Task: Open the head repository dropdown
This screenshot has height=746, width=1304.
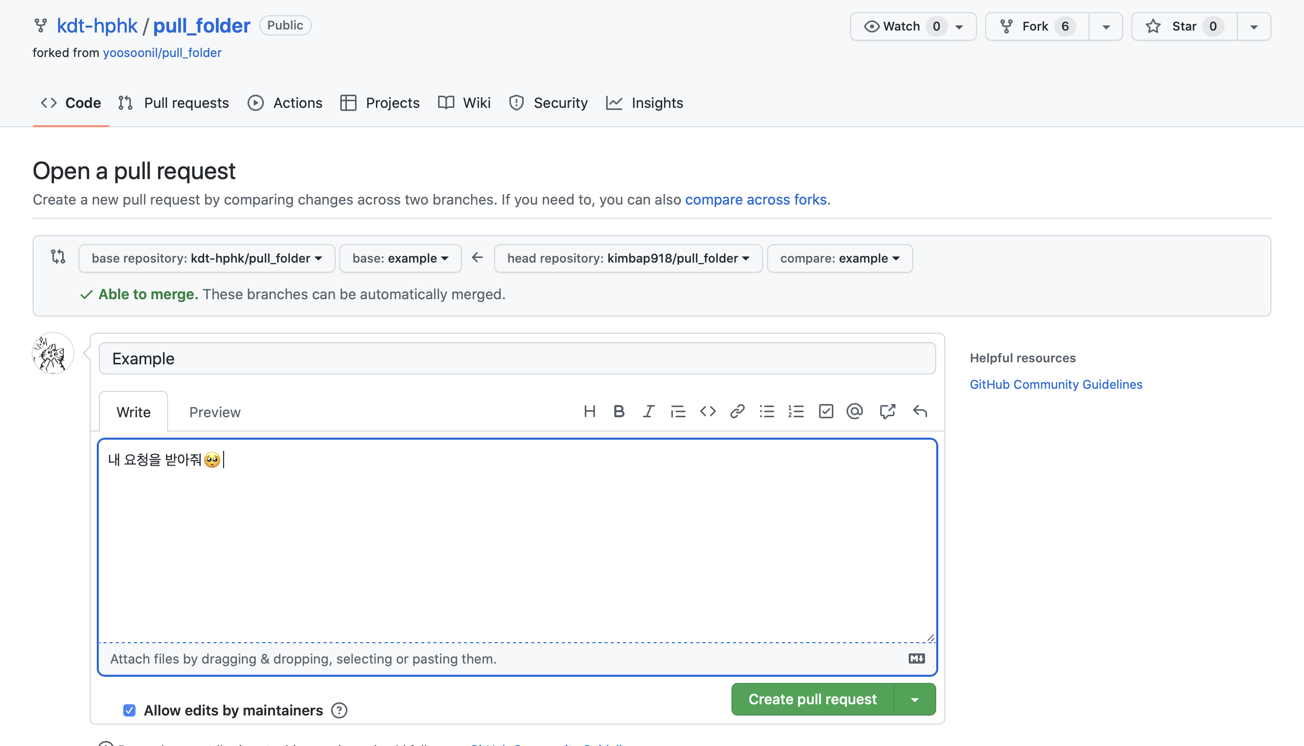Action: [x=628, y=258]
